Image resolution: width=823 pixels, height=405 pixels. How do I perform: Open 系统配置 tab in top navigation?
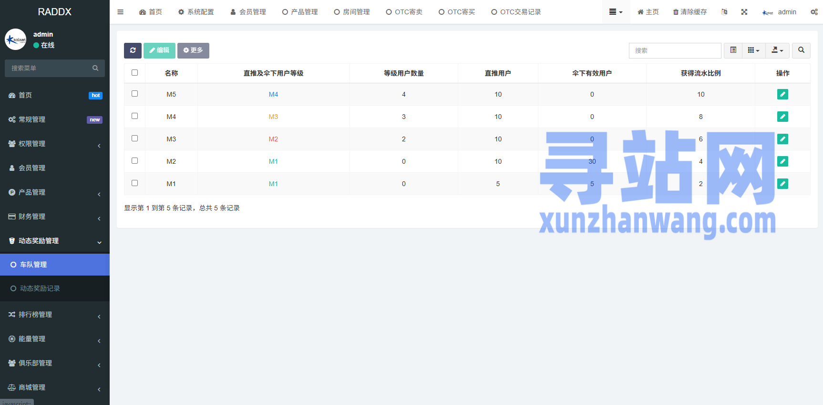tap(196, 12)
